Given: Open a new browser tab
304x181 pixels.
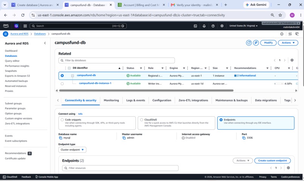Looking at the screenshot, I should click(x=226, y=5).
